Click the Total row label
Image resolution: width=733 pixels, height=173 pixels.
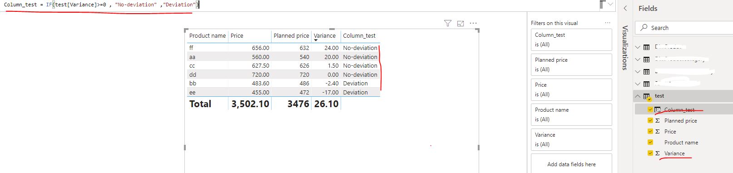200,104
